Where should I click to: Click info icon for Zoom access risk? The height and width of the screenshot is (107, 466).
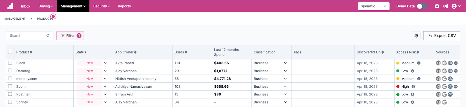[x=413, y=86]
